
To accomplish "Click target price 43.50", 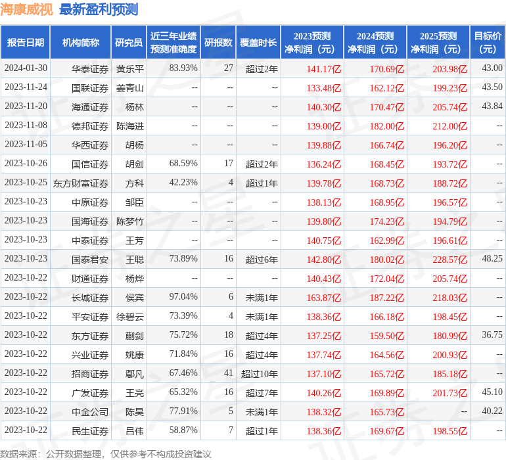I will [x=492, y=87].
